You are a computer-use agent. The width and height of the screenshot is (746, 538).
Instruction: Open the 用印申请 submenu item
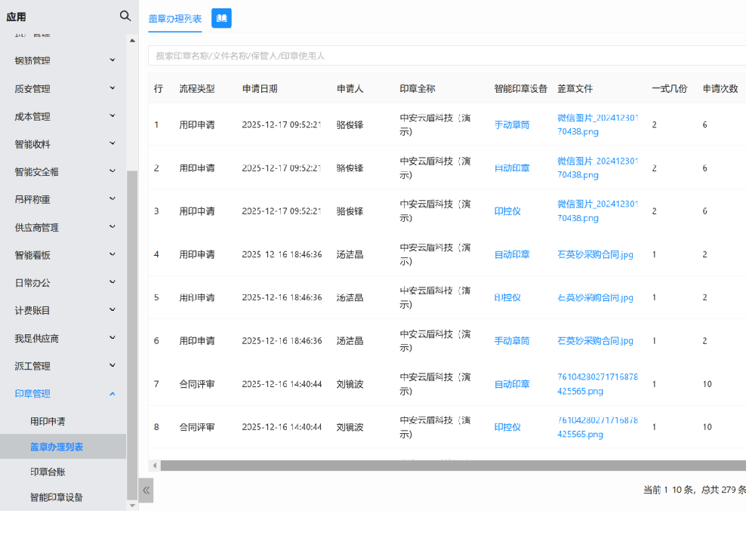[x=48, y=421]
